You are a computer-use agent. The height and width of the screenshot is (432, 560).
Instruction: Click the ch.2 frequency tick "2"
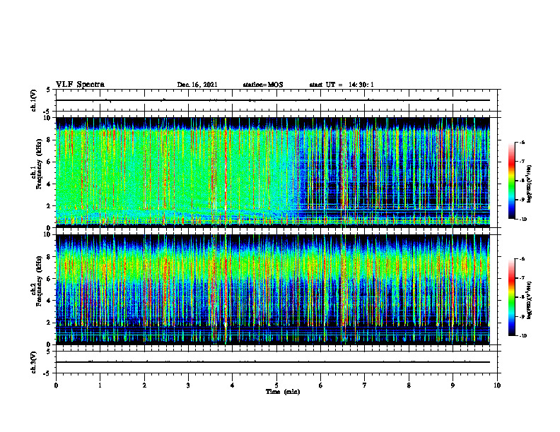pos(49,323)
